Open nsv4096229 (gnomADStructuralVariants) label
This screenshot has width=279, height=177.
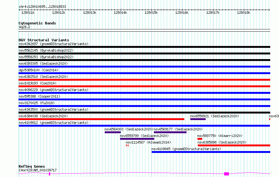click(54, 90)
